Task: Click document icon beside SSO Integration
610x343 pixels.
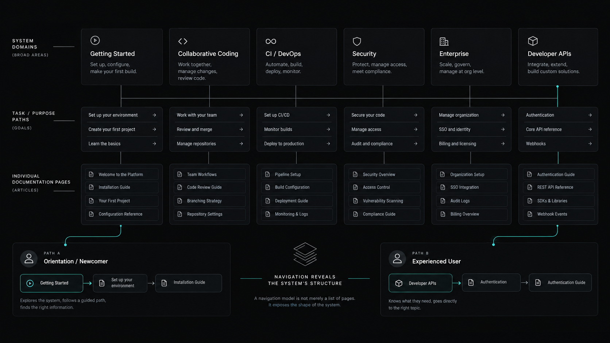Action: point(443,187)
